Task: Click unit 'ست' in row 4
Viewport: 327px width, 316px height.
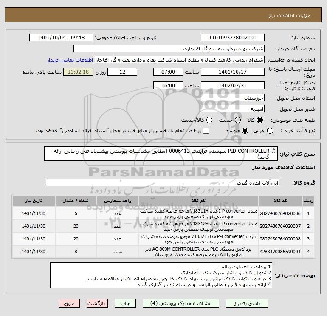Action: [x=118, y=252]
